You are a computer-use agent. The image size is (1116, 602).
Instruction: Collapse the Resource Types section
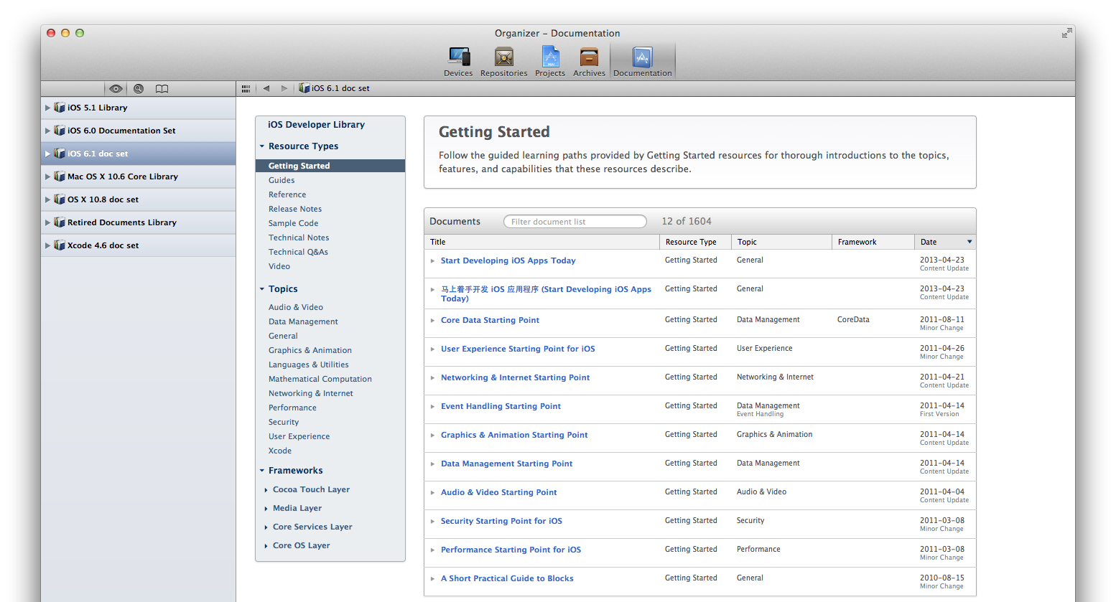click(x=262, y=146)
